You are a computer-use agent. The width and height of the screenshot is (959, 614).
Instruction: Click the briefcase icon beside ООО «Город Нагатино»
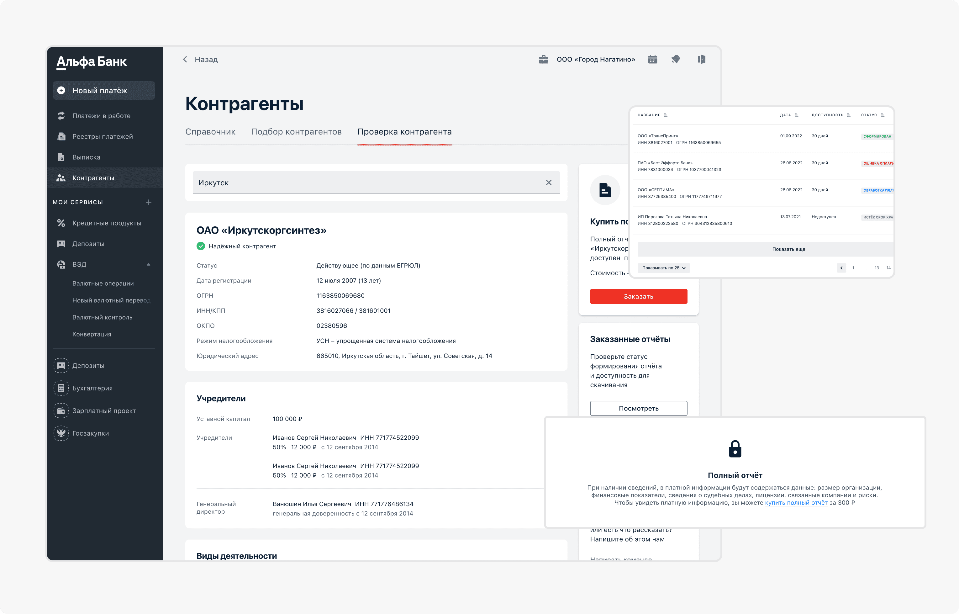click(544, 59)
